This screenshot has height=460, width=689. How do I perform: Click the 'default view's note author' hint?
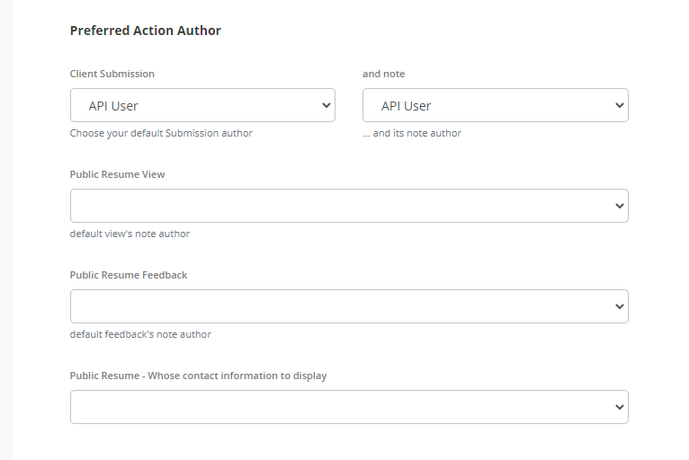(130, 234)
